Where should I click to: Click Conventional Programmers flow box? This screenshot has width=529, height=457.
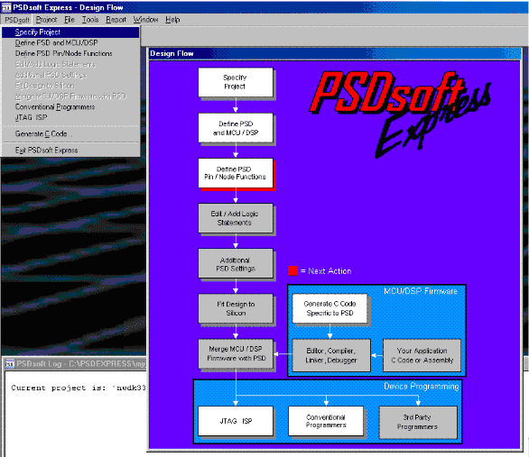point(326,421)
